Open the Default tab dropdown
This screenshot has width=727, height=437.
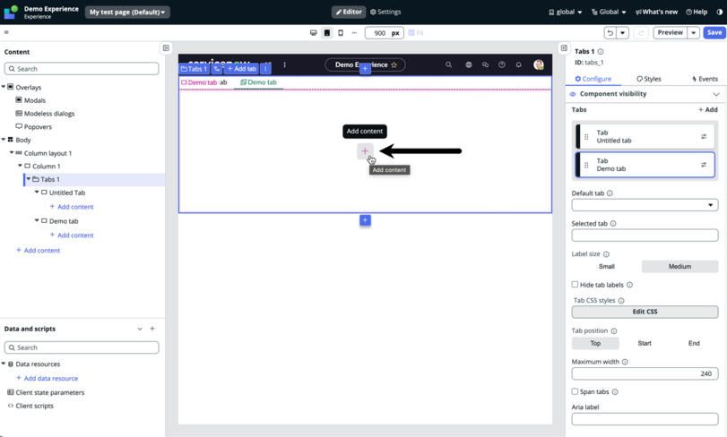pos(645,205)
